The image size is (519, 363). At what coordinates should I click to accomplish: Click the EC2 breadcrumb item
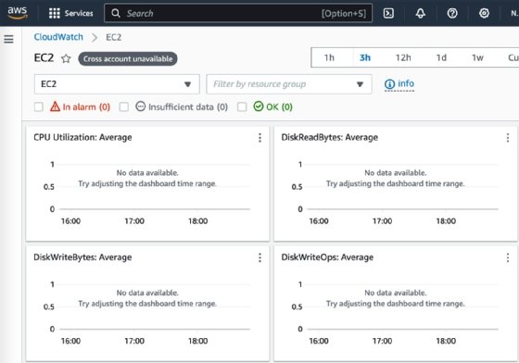113,37
